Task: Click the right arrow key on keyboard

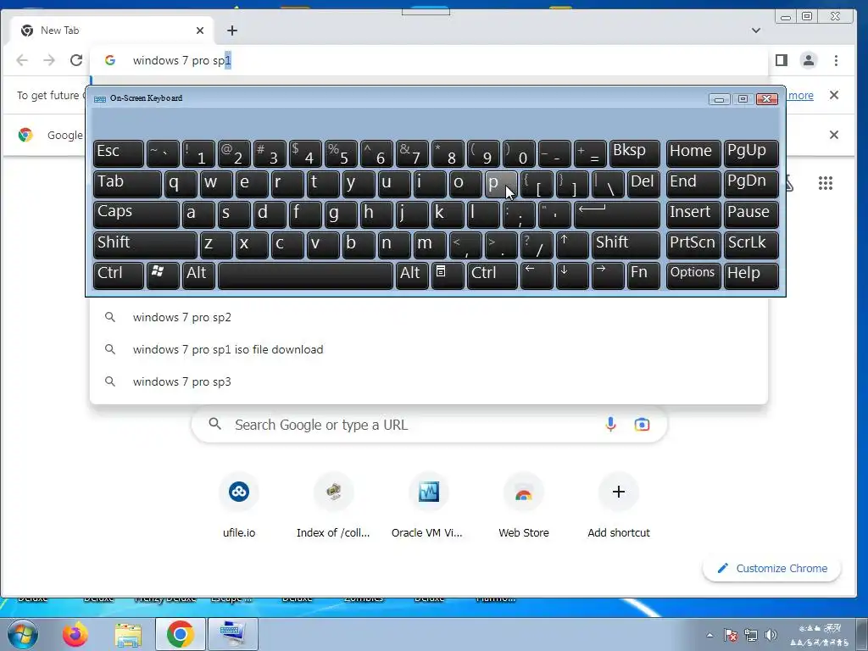Action: pyautogui.click(x=607, y=275)
